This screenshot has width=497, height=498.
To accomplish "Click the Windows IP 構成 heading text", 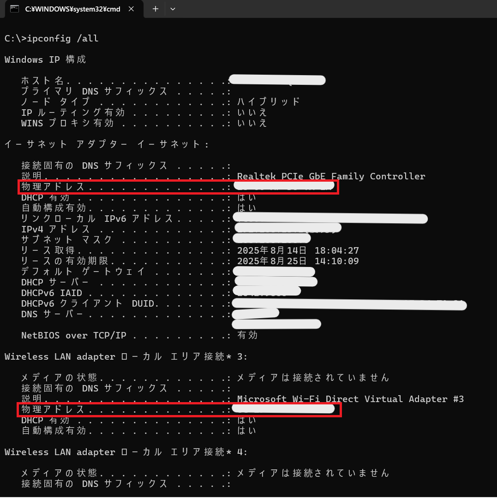I will [x=45, y=59].
